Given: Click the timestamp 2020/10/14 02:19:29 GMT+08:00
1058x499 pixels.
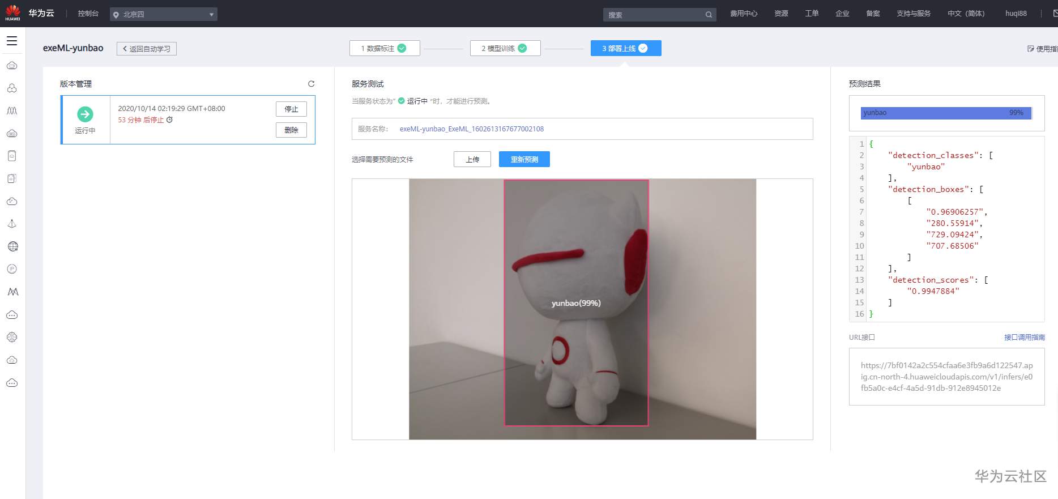Looking at the screenshot, I should click(172, 109).
